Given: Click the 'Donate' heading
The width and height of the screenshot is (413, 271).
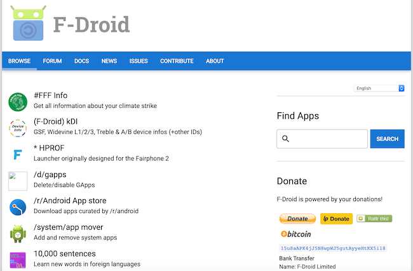Looking at the screenshot, I should click(x=292, y=181).
